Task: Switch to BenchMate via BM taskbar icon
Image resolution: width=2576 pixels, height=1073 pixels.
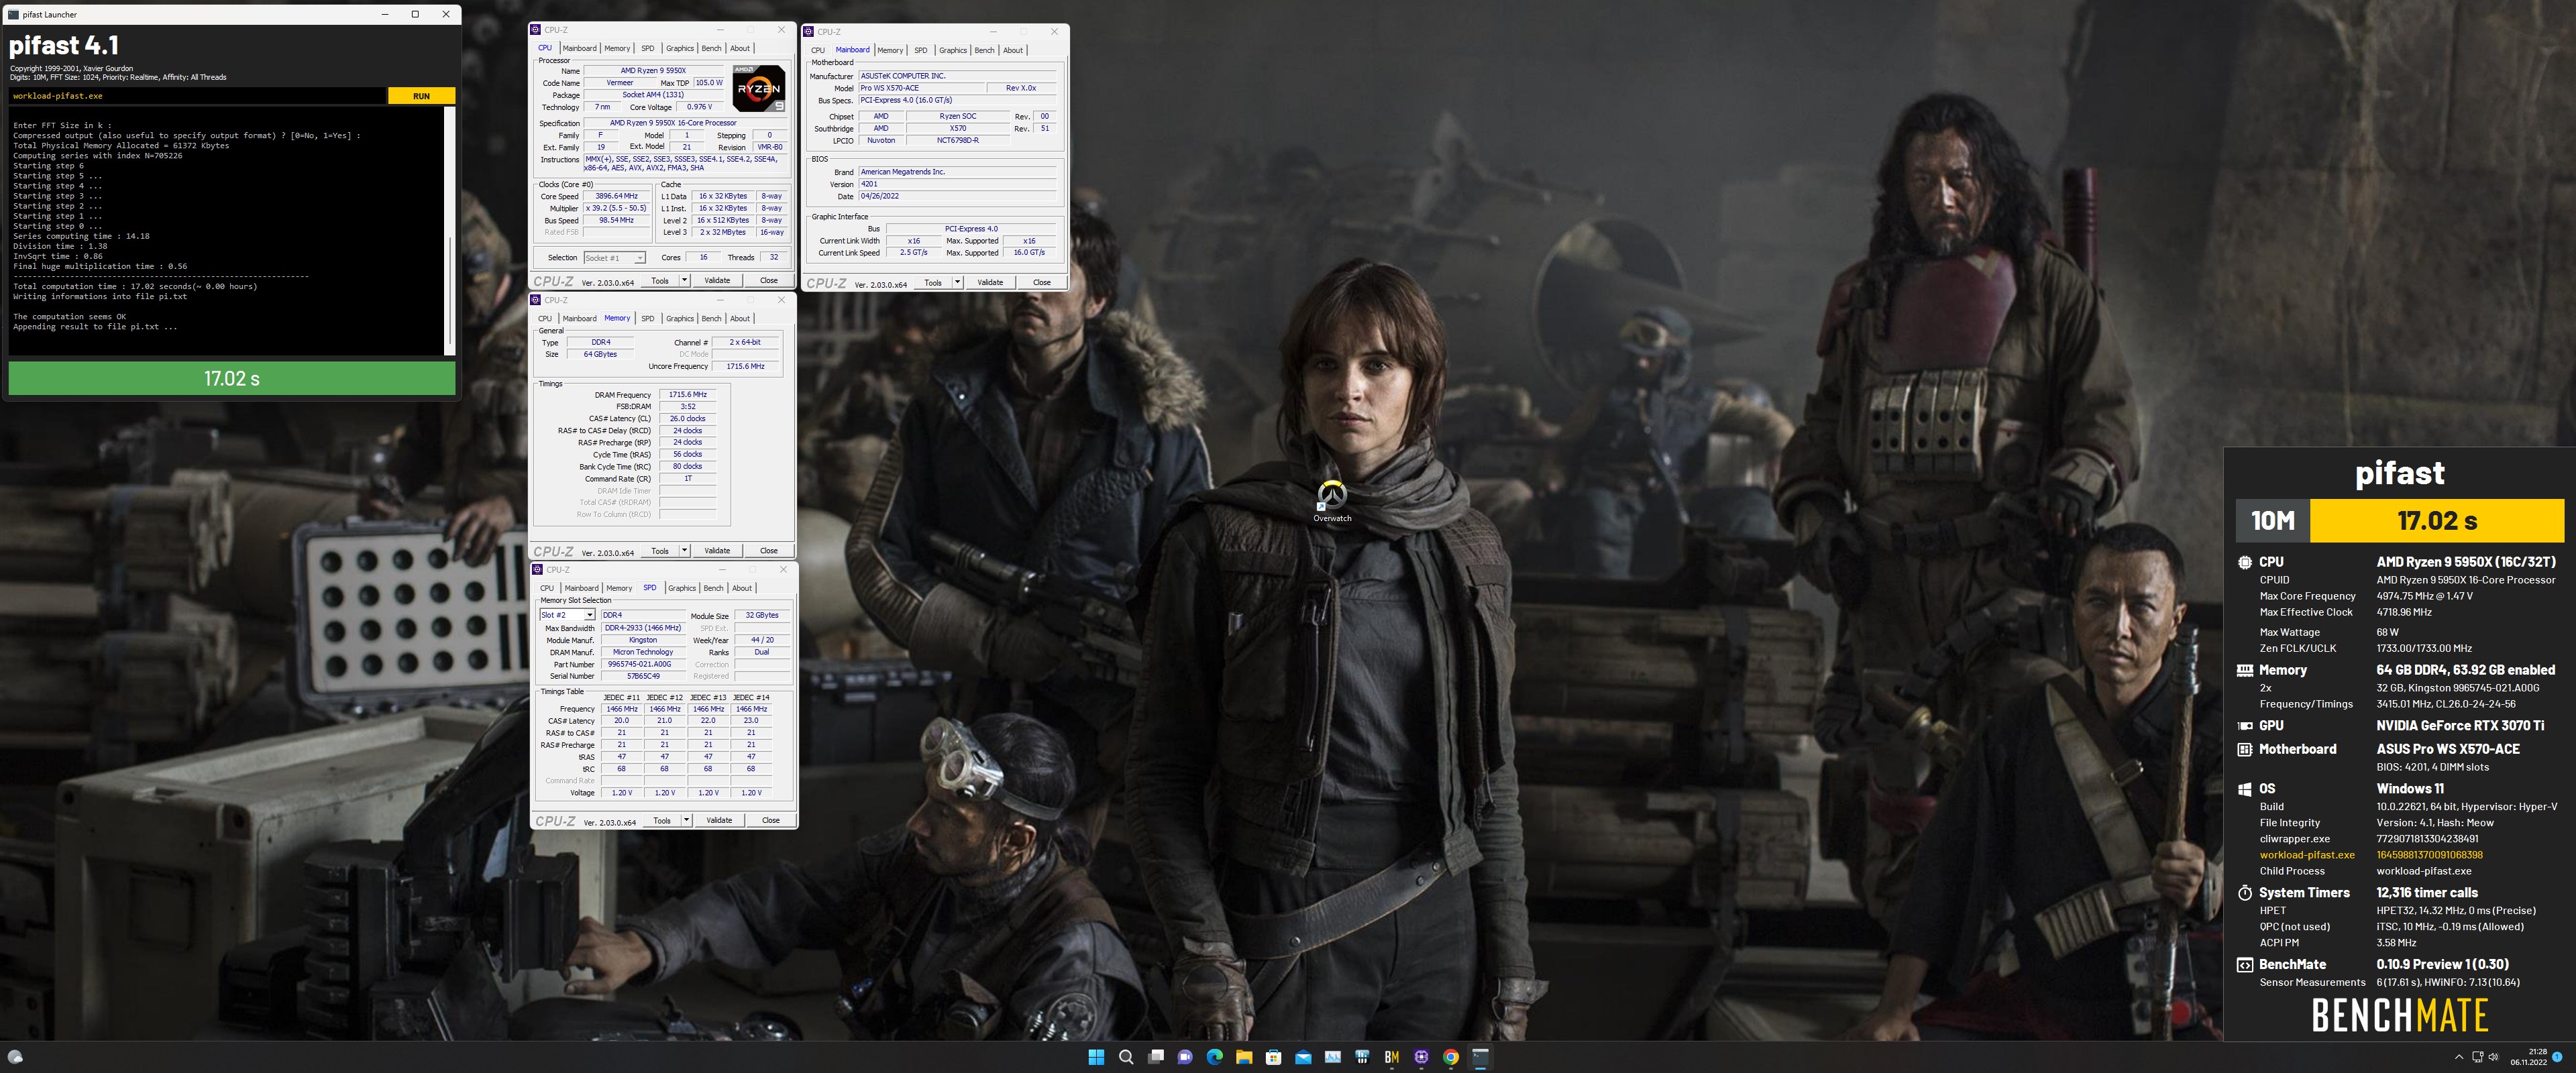Action: (1392, 1057)
